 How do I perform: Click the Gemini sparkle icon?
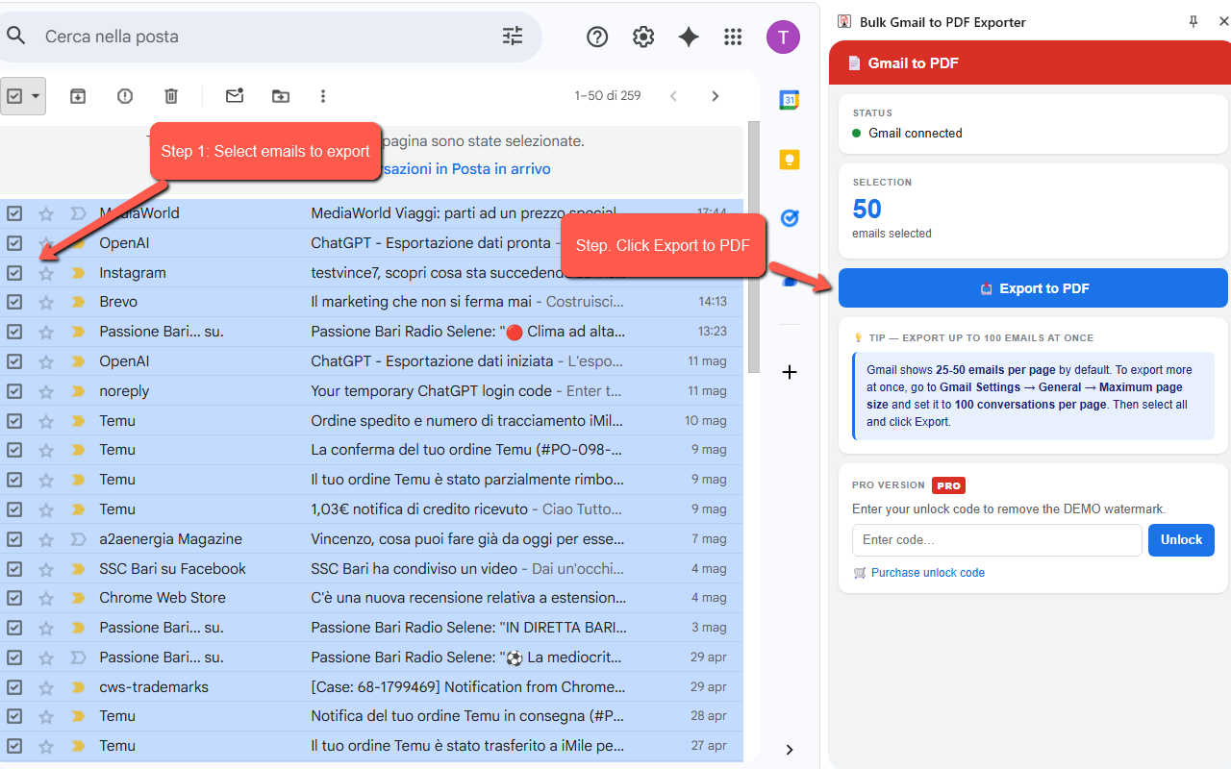(x=689, y=37)
